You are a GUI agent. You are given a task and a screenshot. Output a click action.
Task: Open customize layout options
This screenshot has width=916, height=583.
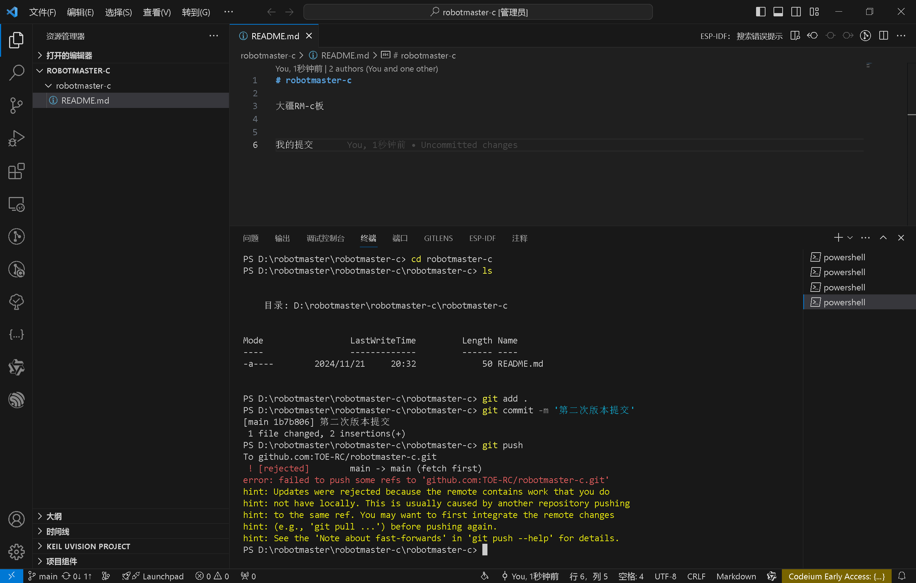[x=814, y=12]
